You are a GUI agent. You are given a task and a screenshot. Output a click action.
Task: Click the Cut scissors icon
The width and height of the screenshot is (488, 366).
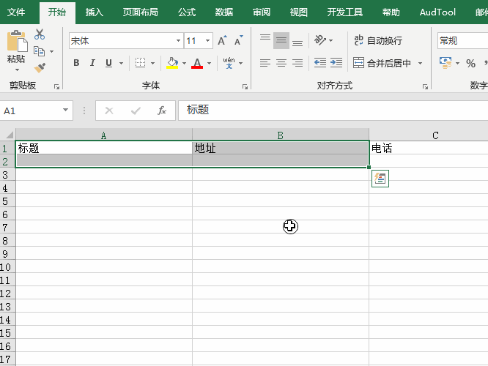pos(40,34)
